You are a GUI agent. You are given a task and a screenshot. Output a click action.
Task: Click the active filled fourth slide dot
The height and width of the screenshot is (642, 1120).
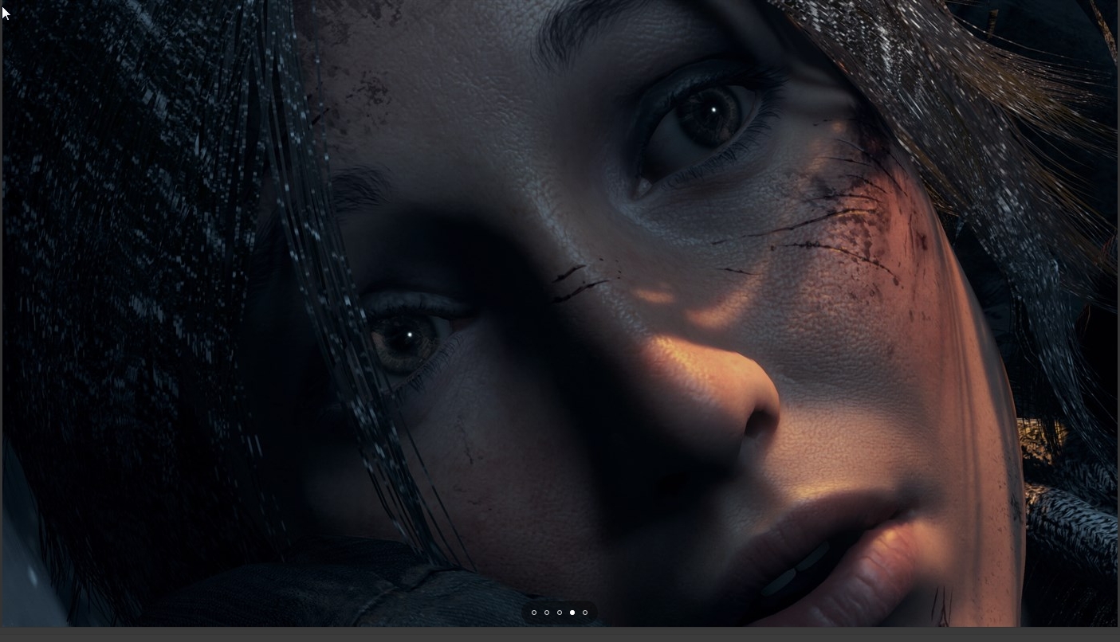[572, 613]
